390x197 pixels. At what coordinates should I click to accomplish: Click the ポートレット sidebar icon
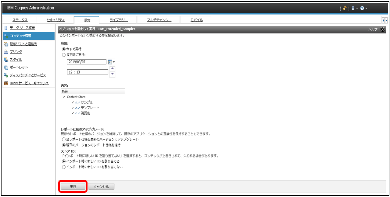click(x=6, y=67)
